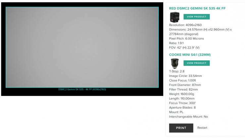Click the Restart link
The image size is (245, 138).
[x=202, y=128]
